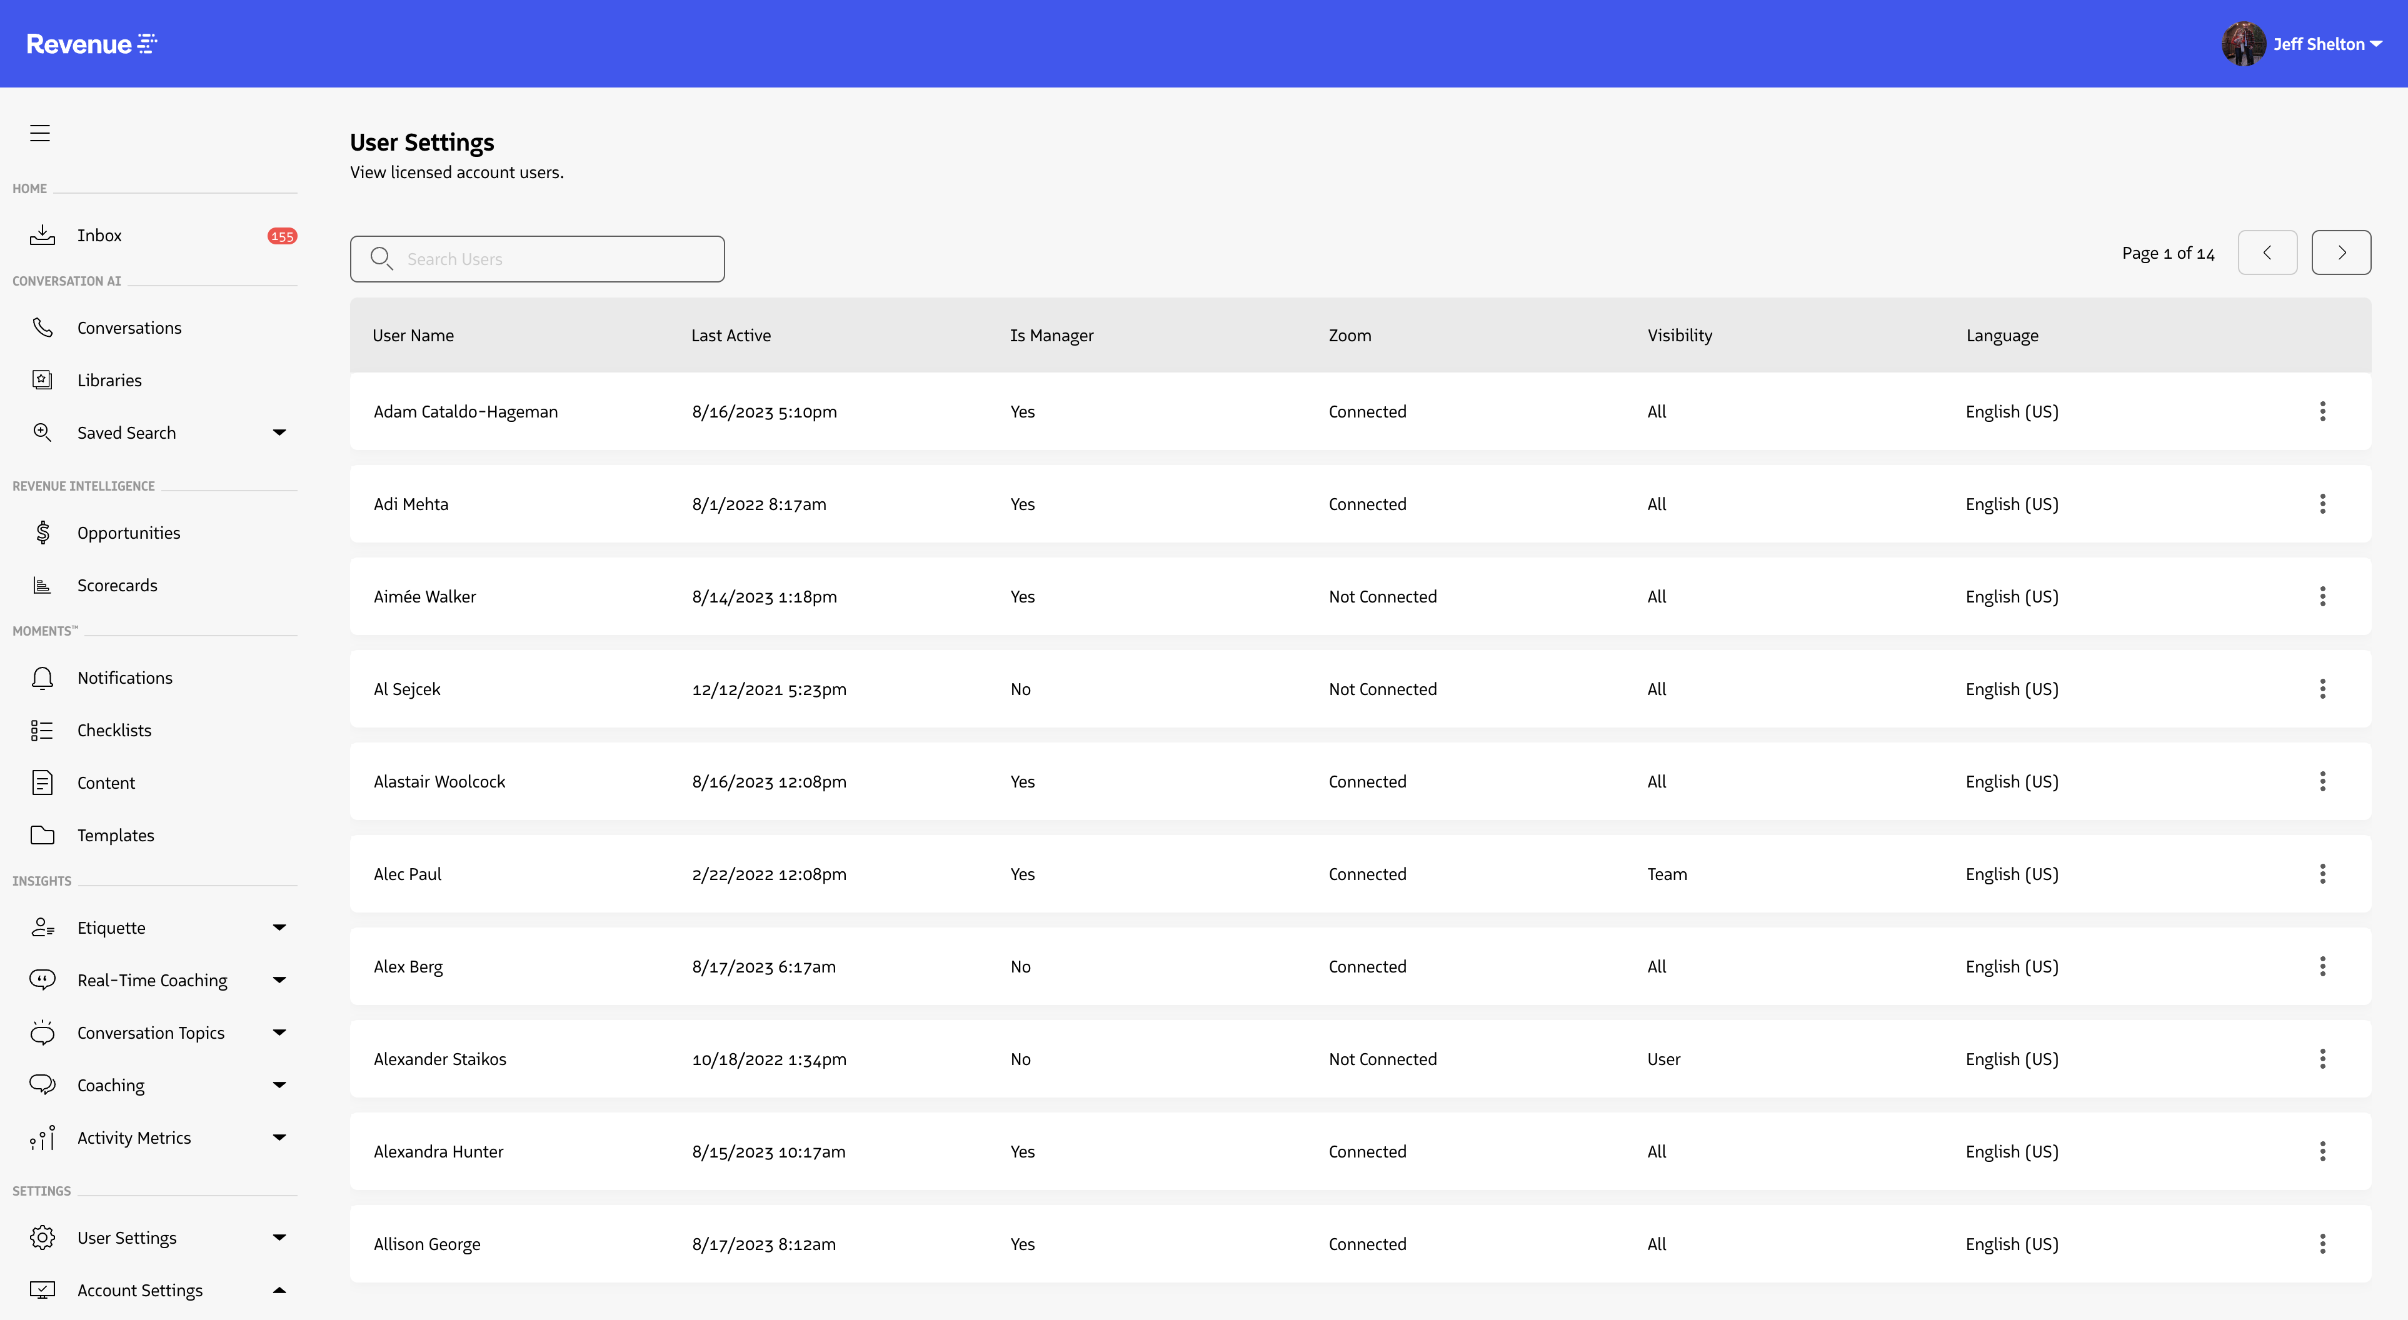Open Libraries via its bookmark icon

tap(42, 379)
